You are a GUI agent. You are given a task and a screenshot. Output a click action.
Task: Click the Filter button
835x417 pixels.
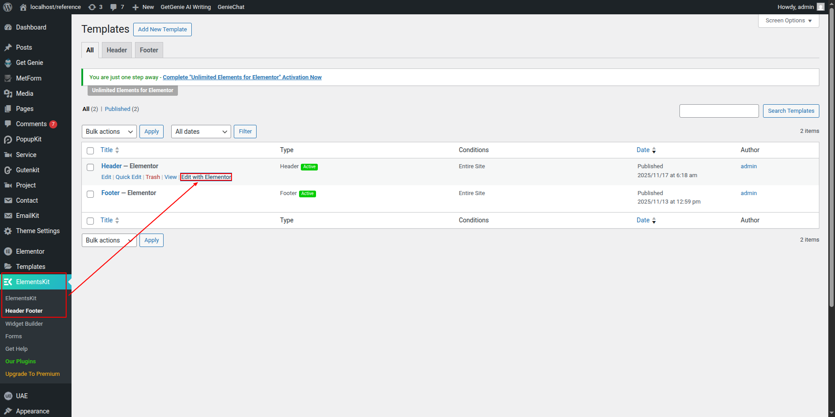(x=245, y=132)
